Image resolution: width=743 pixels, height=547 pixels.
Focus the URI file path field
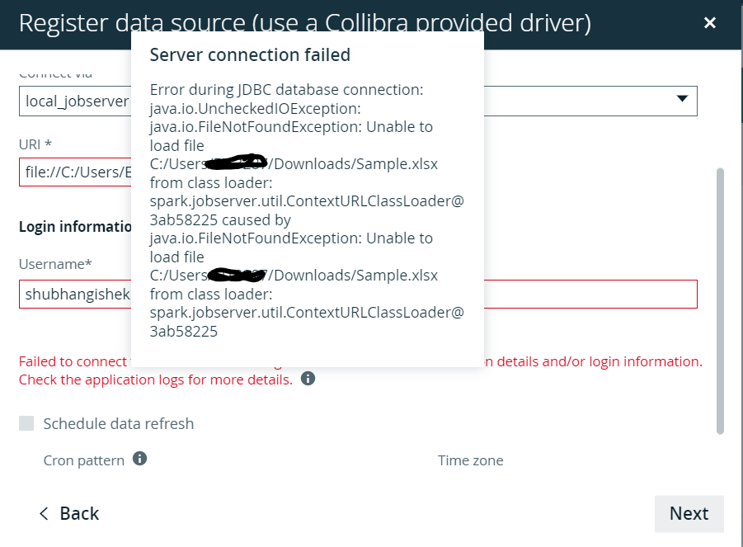click(75, 172)
